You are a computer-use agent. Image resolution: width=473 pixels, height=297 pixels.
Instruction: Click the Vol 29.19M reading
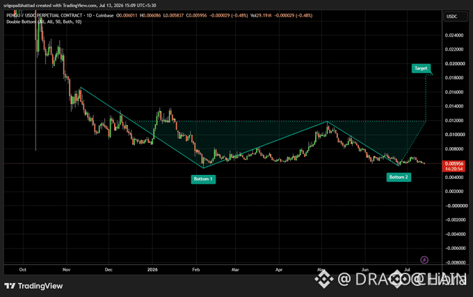point(261,15)
